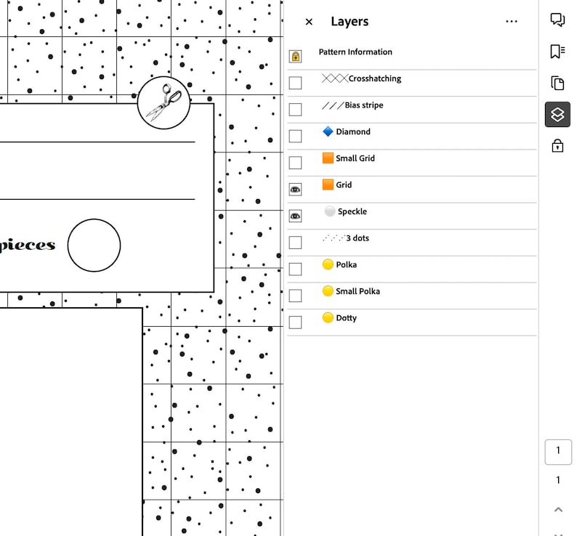Select the Speckle layer name
Viewport: 577px width, 536px height.
[x=352, y=211]
